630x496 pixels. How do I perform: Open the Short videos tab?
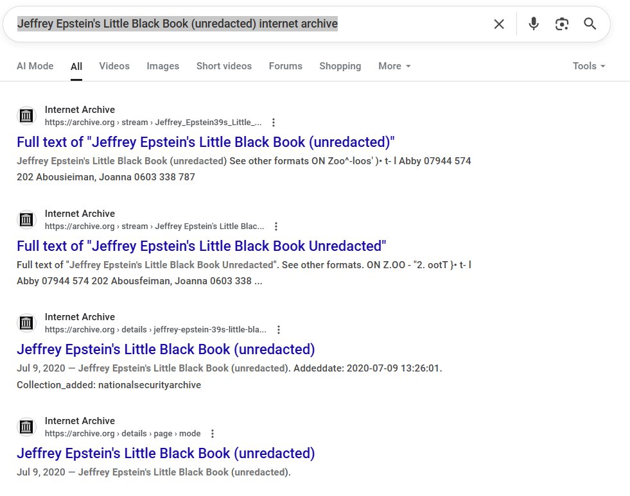point(224,66)
